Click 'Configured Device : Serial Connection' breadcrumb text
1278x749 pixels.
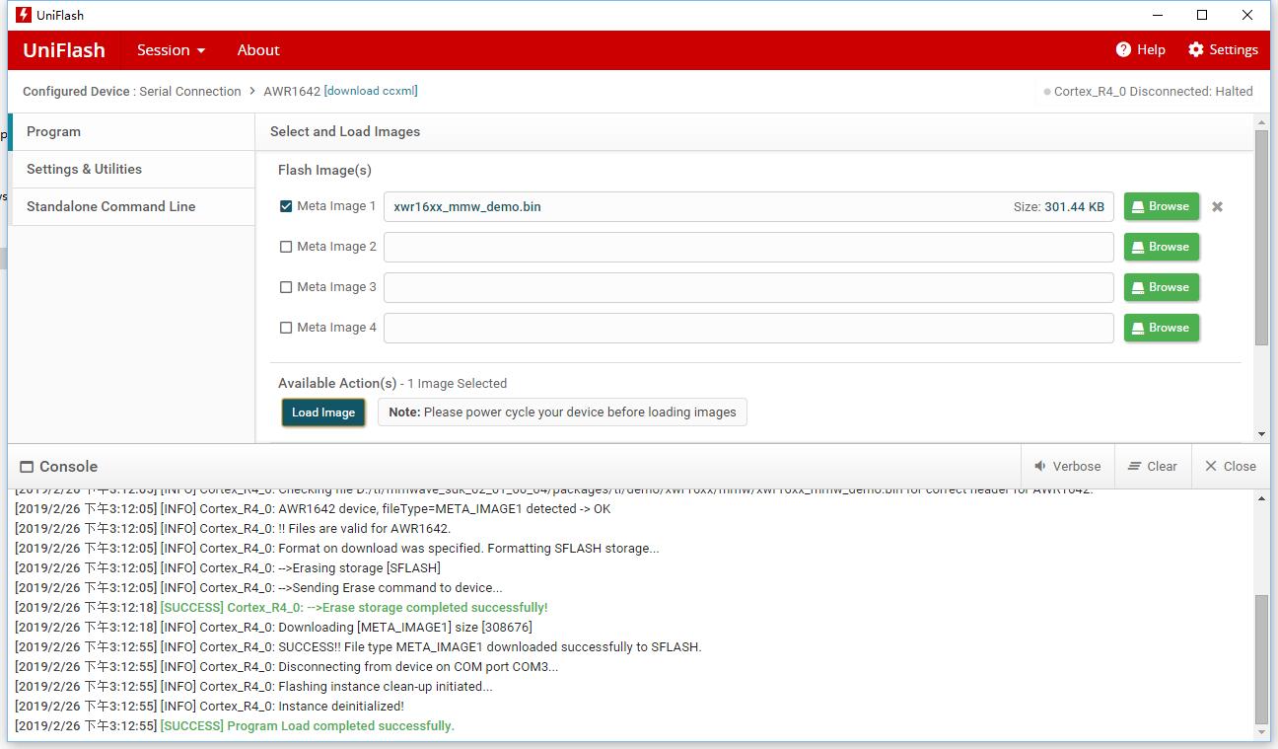pyautogui.click(x=132, y=91)
